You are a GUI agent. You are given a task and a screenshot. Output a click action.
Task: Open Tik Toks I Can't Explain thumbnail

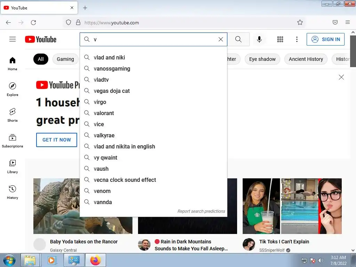click(x=292, y=206)
